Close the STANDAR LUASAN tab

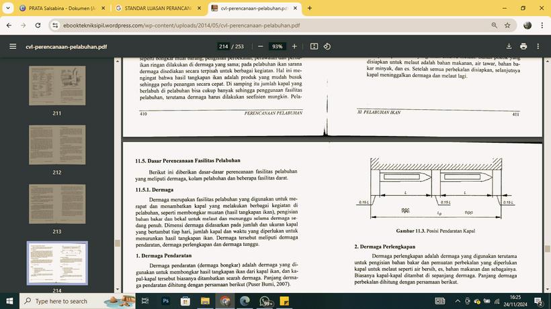200,8
